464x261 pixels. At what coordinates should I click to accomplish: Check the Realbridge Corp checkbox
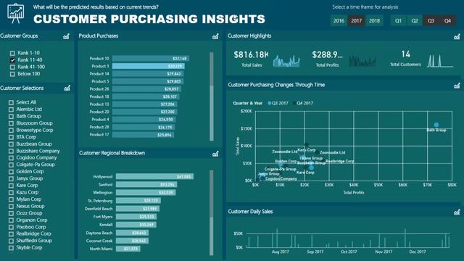[x=12, y=234]
